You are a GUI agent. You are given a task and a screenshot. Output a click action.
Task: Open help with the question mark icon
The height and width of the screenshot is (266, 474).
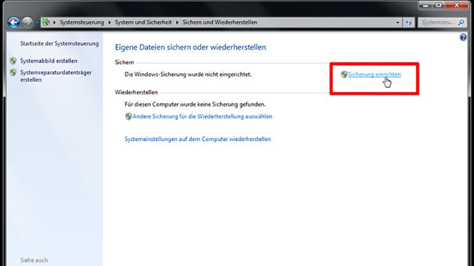tap(463, 37)
